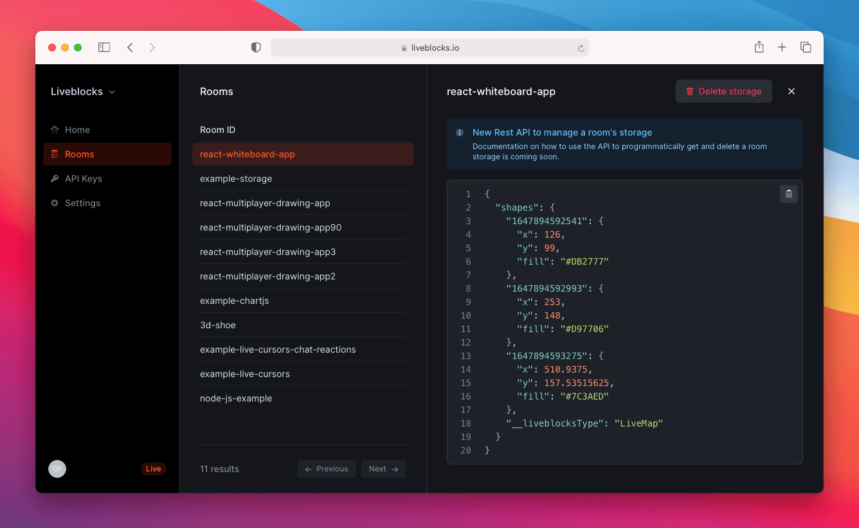The height and width of the screenshot is (528, 859).
Task: Click Next to view more rooms
Action: click(383, 468)
